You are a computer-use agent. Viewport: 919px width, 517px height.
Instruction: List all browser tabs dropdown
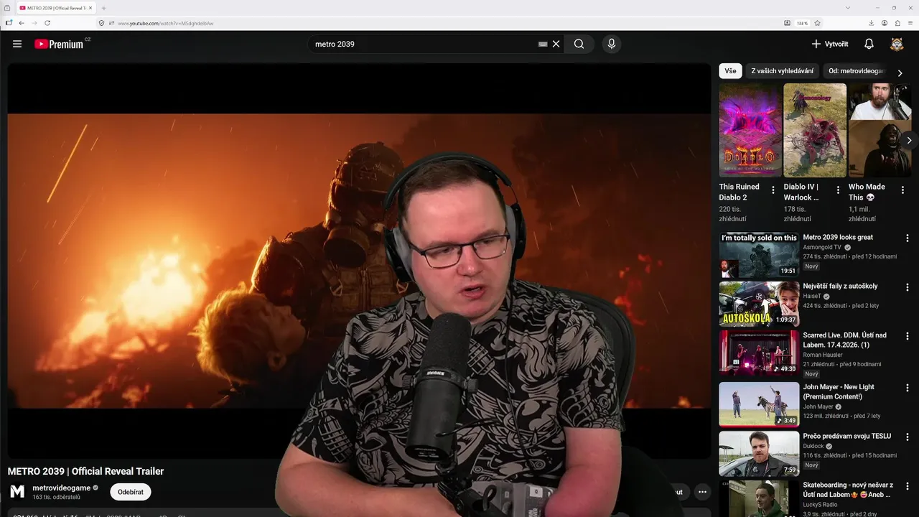click(848, 7)
